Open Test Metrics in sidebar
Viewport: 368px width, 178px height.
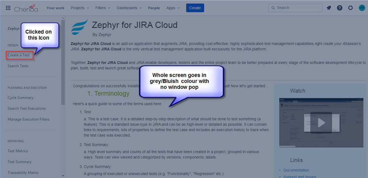coord(18,151)
